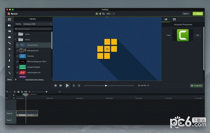Click the linewipe thumbnail image
This screenshot has height=133, width=210.
(22, 56)
